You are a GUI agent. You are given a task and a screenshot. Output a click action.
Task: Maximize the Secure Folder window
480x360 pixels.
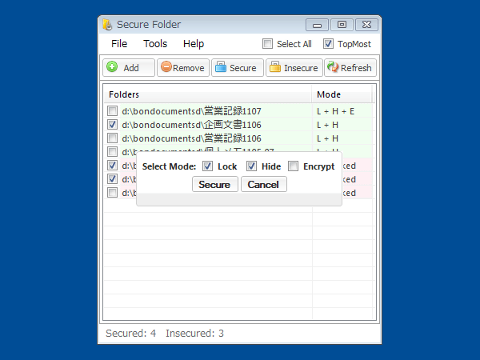pos(342,25)
